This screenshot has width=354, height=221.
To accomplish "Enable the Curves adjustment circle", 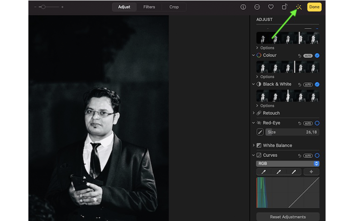I will [317, 156].
